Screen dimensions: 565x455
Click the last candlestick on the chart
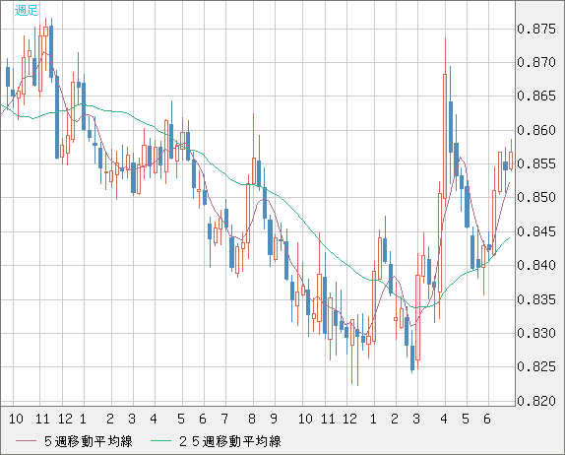511,155
